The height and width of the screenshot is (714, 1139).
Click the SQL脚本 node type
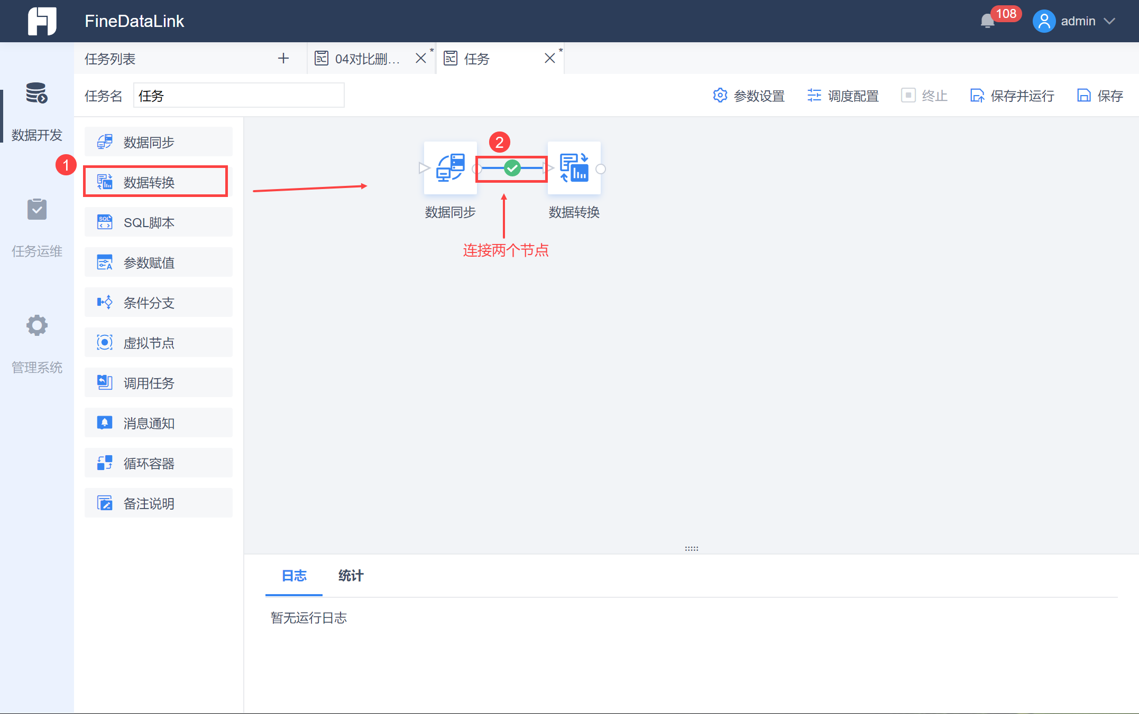coord(158,222)
